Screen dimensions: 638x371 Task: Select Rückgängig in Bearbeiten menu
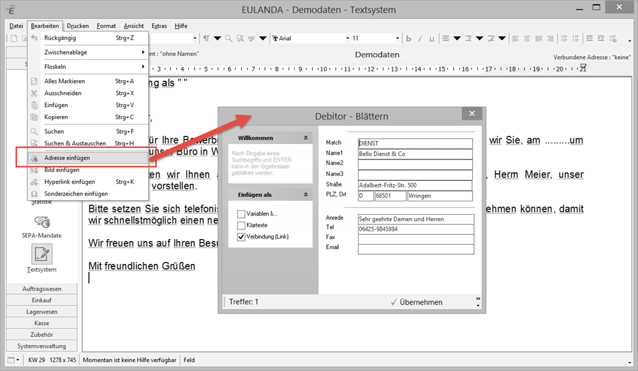click(88, 38)
